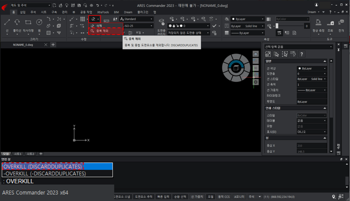Toggle Entity Tracking (도면요소 추적) in status bar
Viewport: 350px width, 201px height.
[x=144, y=197]
